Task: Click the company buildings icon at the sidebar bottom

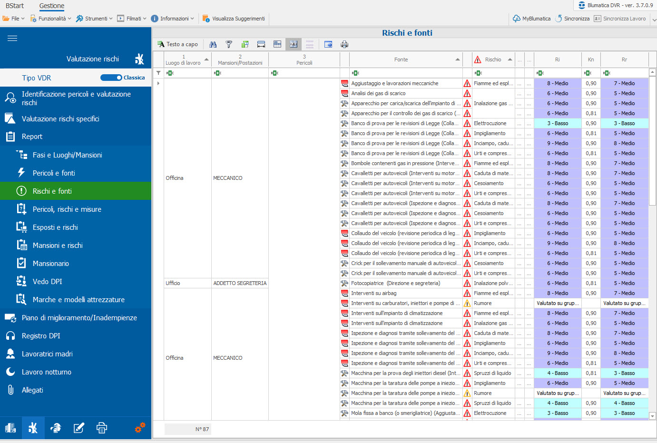Action: click(10, 428)
